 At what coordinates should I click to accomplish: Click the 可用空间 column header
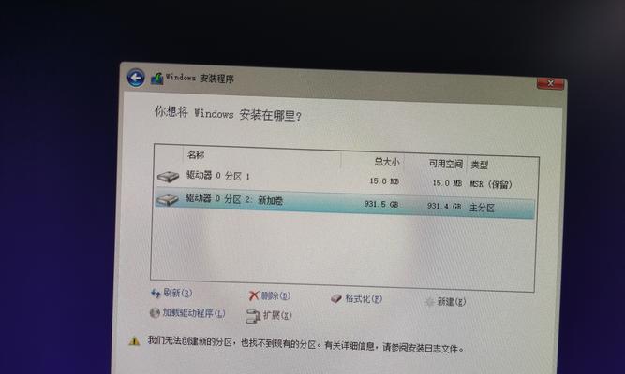(446, 164)
